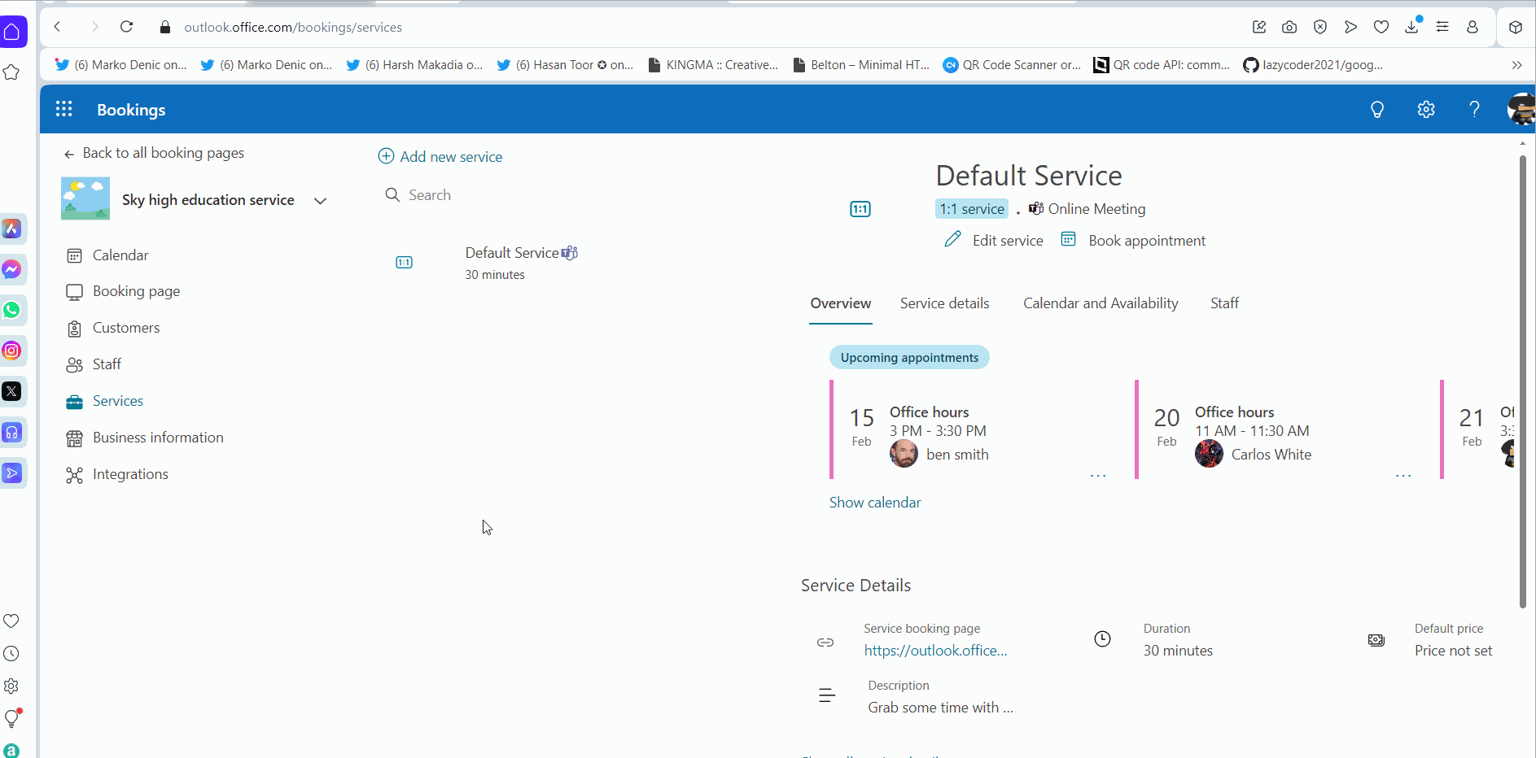Switch to the Service details tab
Screen dimensions: 1536x758
pos(944,303)
